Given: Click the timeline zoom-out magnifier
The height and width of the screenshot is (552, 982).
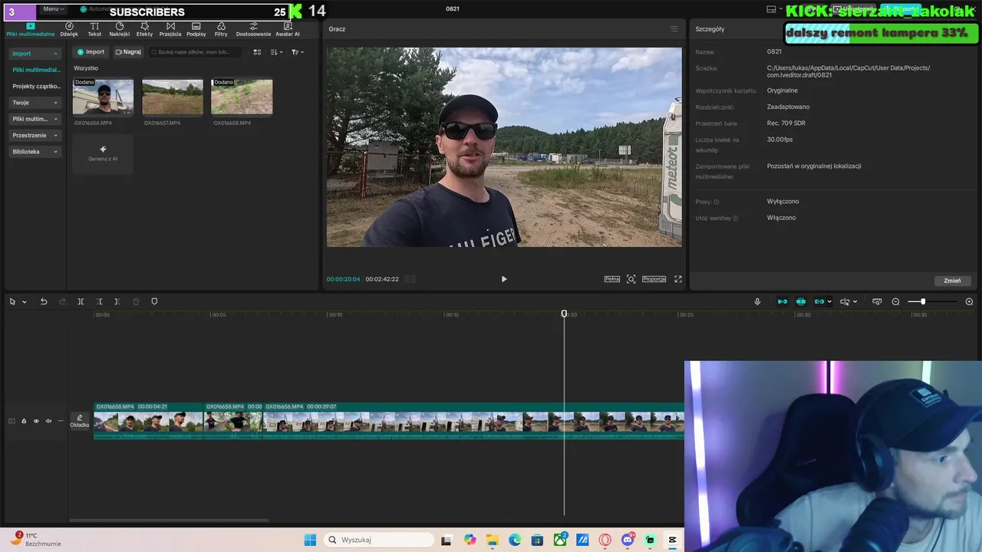Looking at the screenshot, I should tap(895, 301).
